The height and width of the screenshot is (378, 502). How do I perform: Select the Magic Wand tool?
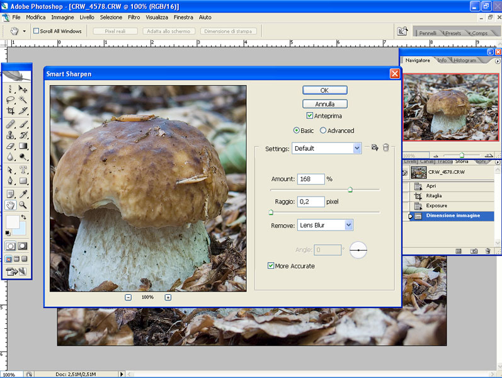[x=23, y=100]
